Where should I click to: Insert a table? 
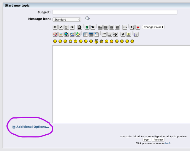pos(85,34)
